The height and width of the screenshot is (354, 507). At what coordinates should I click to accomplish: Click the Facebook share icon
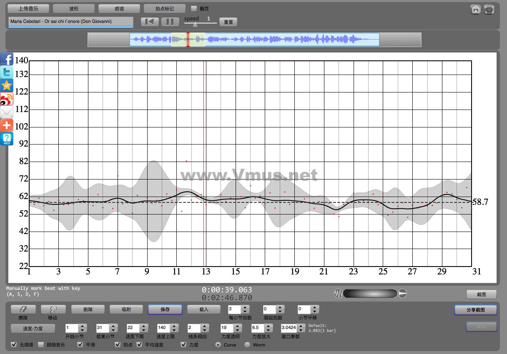(7, 60)
